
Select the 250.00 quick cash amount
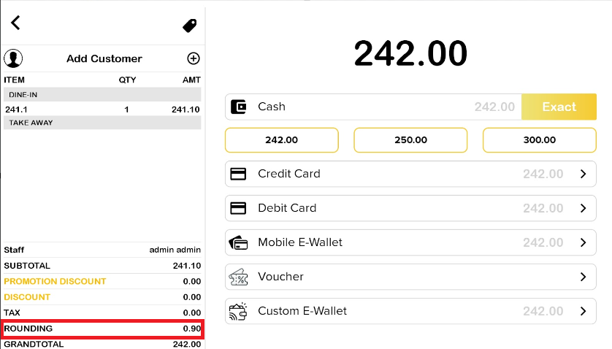click(x=410, y=140)
